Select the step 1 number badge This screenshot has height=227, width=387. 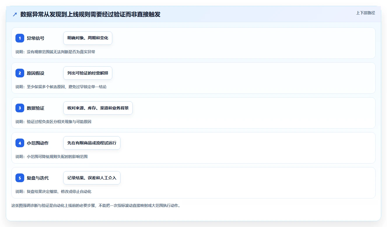pyautogui.click(x=20, y=38)
